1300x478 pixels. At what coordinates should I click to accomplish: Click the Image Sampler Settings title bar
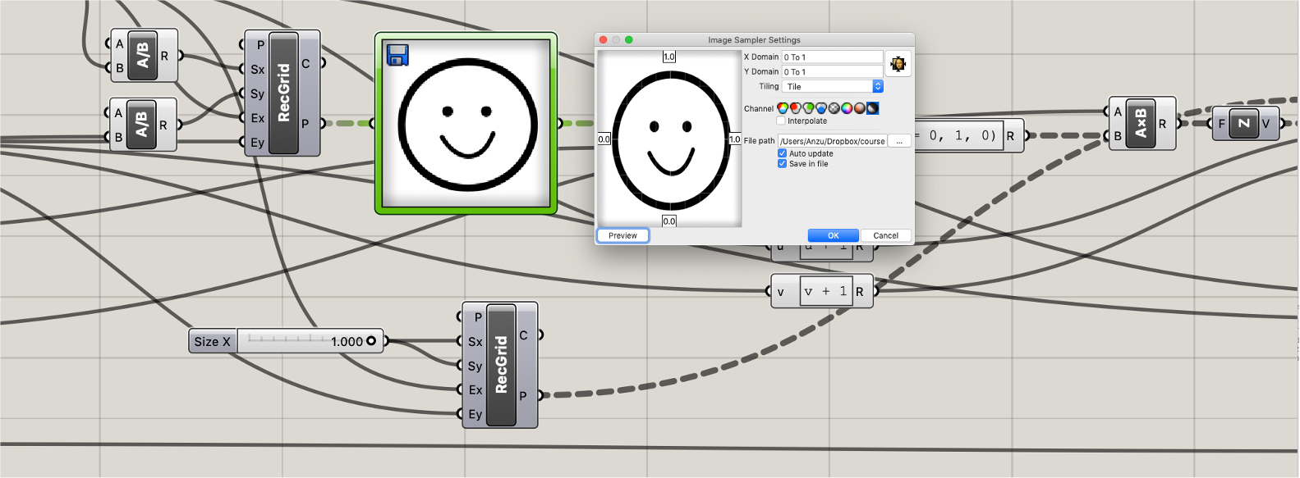[x=754, y=39]
